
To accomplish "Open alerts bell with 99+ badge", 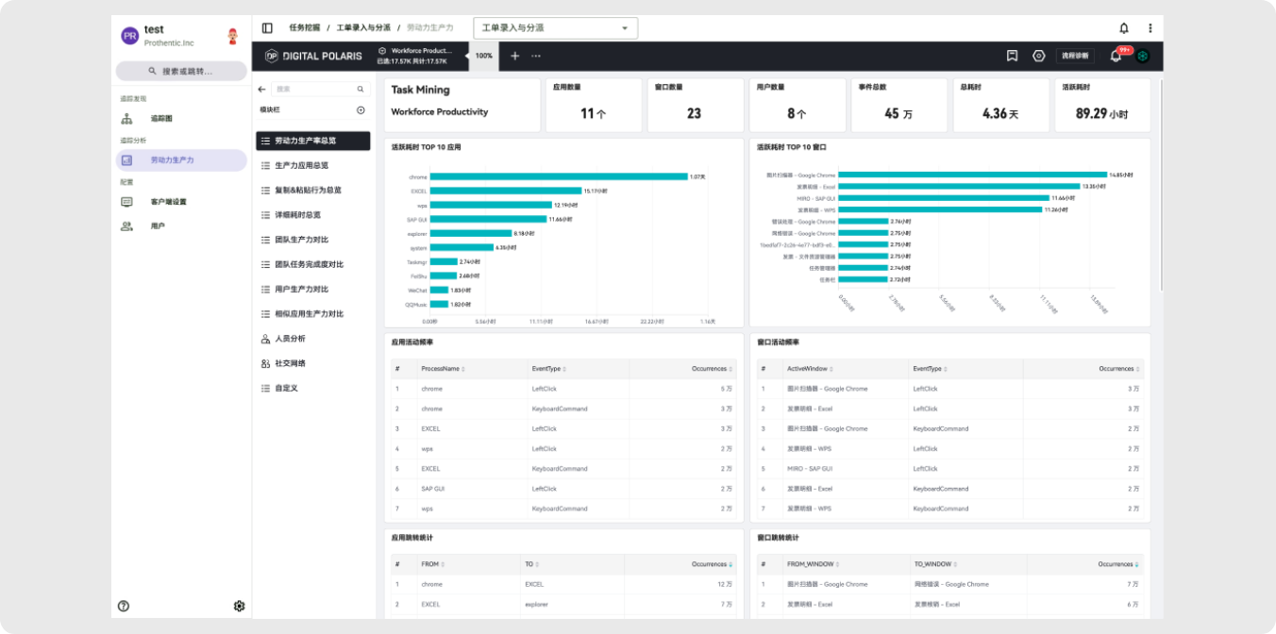I will click(1116, 56).
